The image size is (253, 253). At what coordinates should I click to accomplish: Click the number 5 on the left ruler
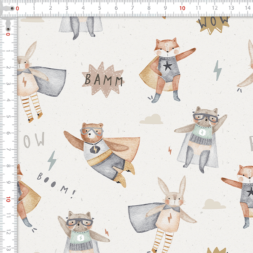point(8,117)
